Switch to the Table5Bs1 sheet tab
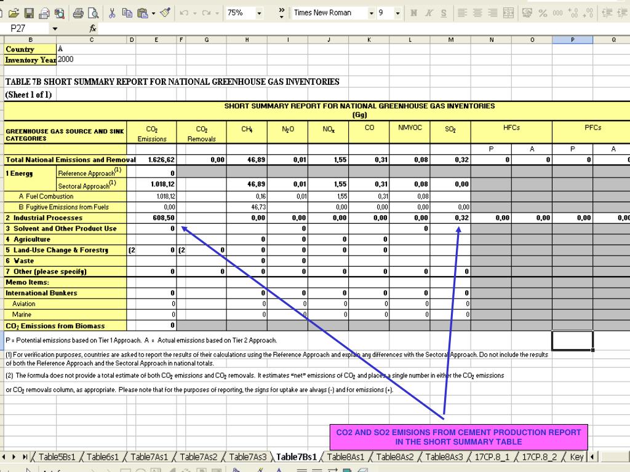This screenshot has width=630, height=472. coord(57,457)
